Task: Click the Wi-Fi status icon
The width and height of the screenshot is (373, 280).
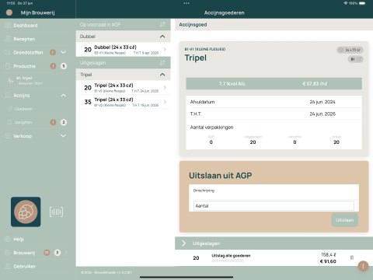Action: point(346,3)
